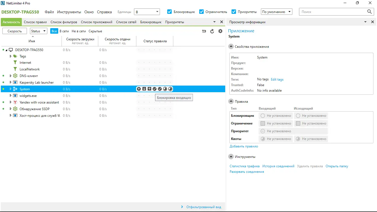Image resolution: width=377 pixels, height=212 pixels.
Task: Close the Просмотр информации panel
Action: point(372,22)
